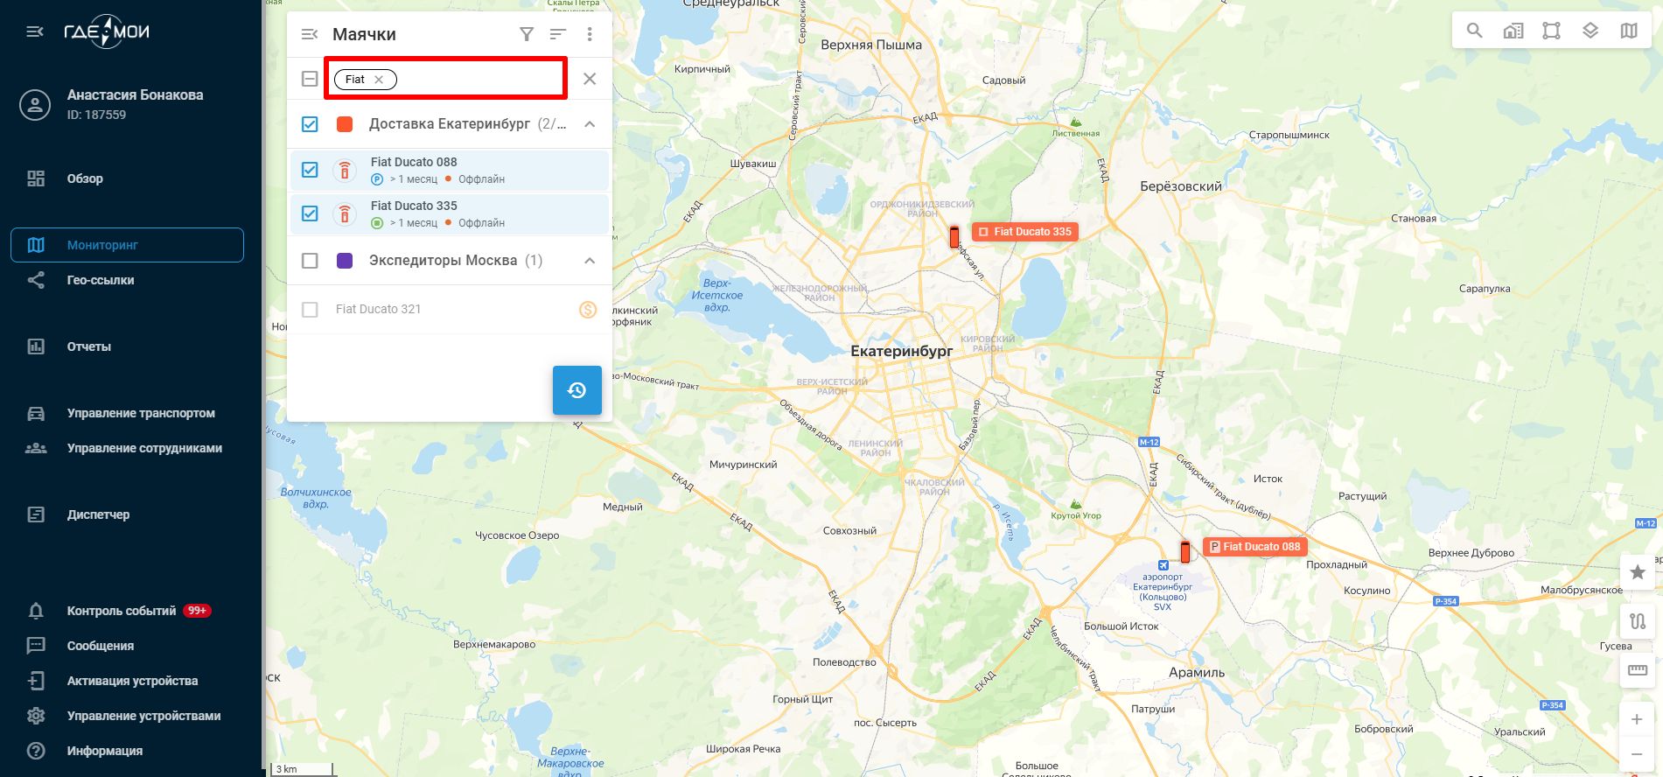Click the blue history button
Viewport: 1663px width, 777px height.
[x=577, y=390]
